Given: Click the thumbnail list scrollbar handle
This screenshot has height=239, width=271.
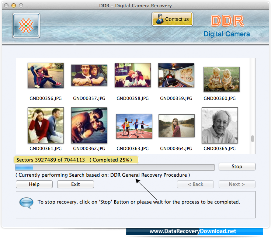Looking at the screenshot, I should point(253,139).
